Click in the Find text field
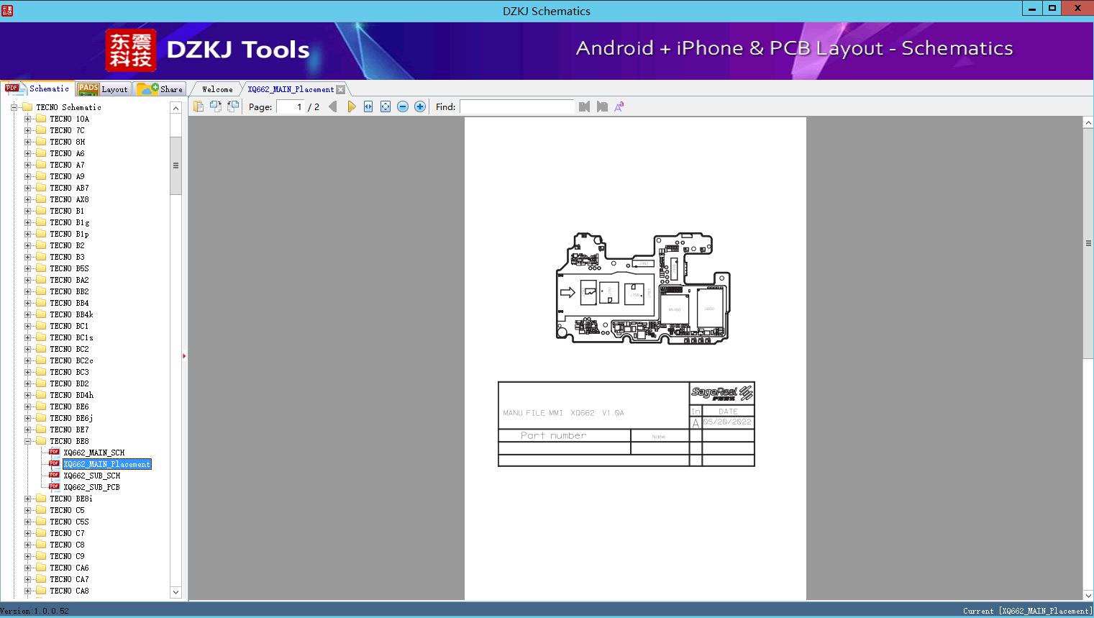 pos(516,106)
